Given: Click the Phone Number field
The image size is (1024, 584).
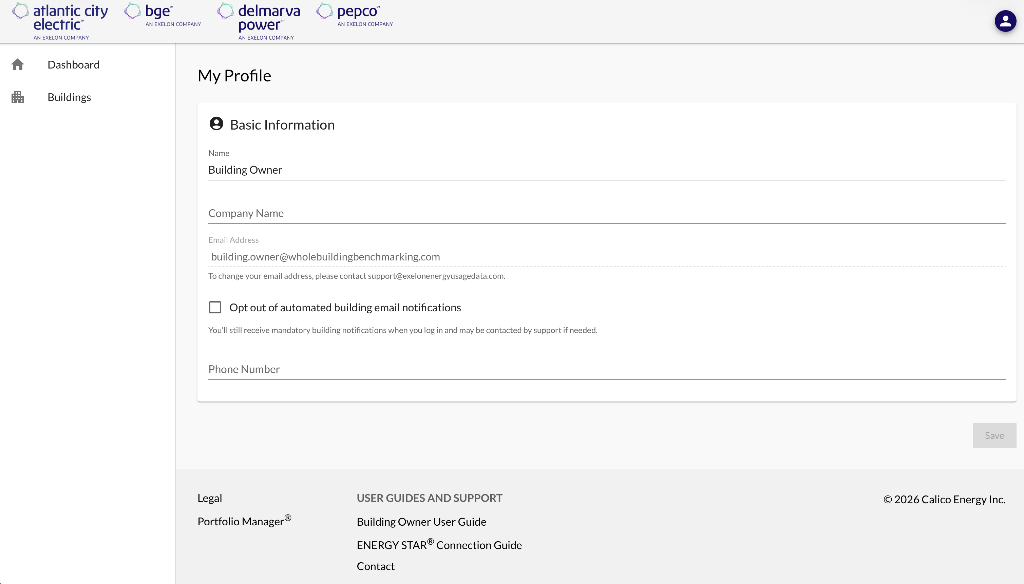Looking at the screenshot, I should [606, 369].
